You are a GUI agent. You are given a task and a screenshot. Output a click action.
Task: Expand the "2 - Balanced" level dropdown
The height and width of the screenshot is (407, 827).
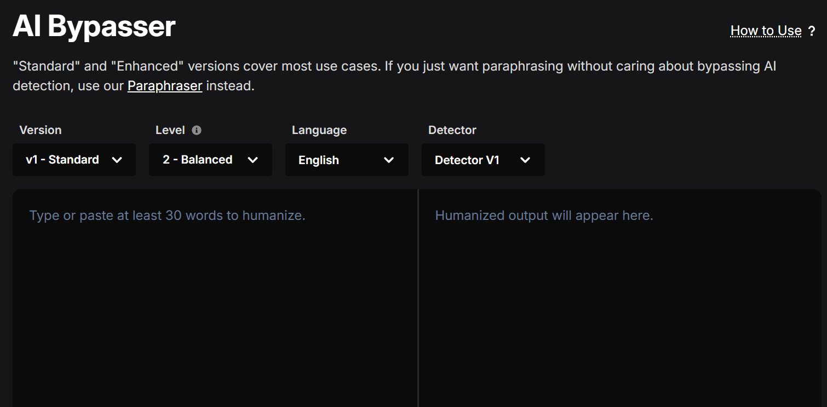[210, 160]
